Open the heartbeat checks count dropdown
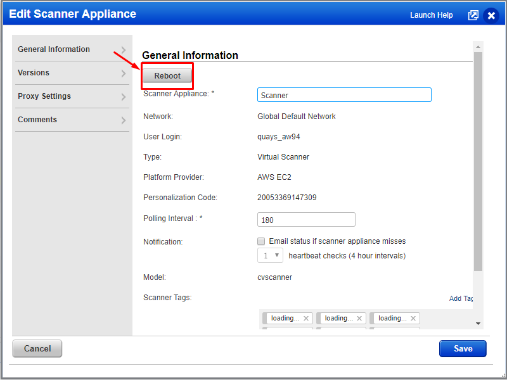This screenshot has height=380, width=507. pos(270,255)
